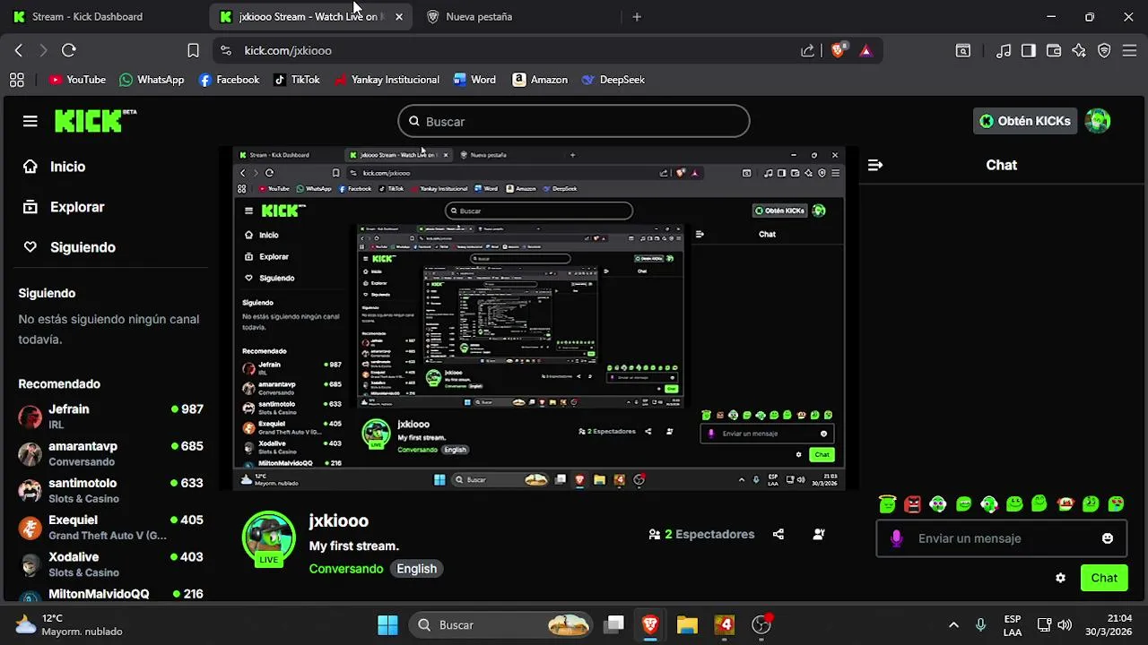Open Jefrain recommended channel
The width and height of the screenshot is (1148, 645).
click(x=111, y=417)
